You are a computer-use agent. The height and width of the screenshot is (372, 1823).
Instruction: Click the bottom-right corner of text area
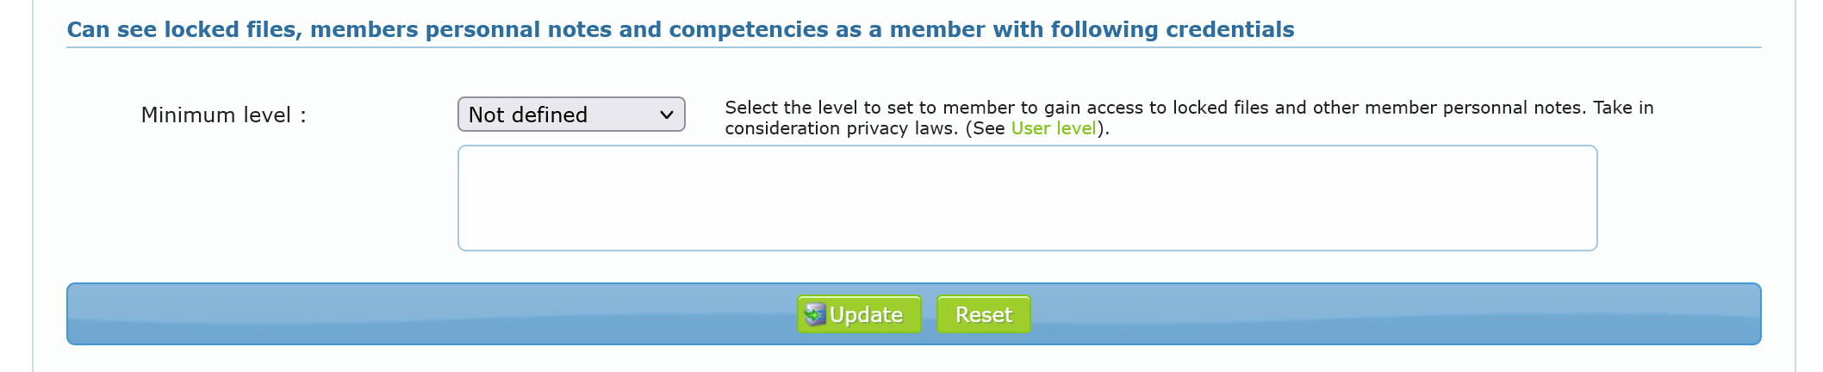pos(1590,243)
